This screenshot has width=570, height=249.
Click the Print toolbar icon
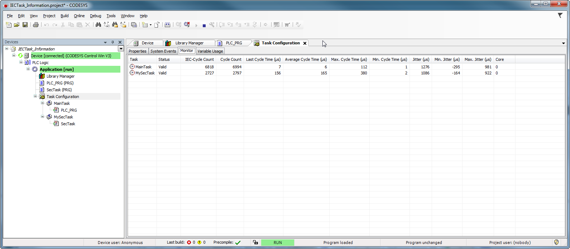click(35, 25)
